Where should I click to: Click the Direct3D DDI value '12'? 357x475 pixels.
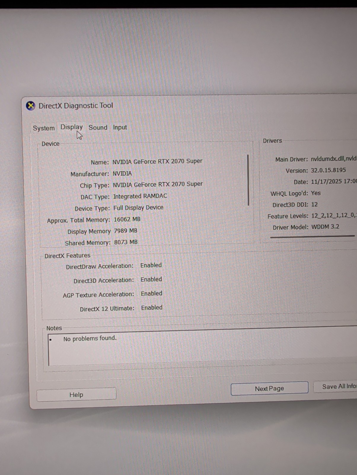314,204
